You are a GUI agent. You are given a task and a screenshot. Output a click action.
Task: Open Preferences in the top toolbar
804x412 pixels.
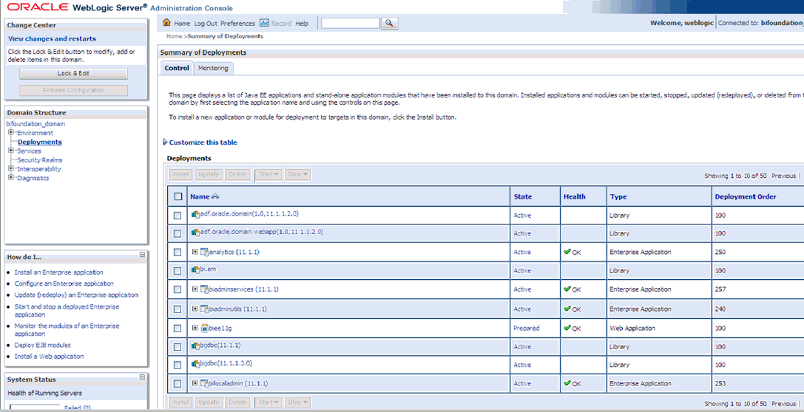pyautogui.click(x=237, y=24)
